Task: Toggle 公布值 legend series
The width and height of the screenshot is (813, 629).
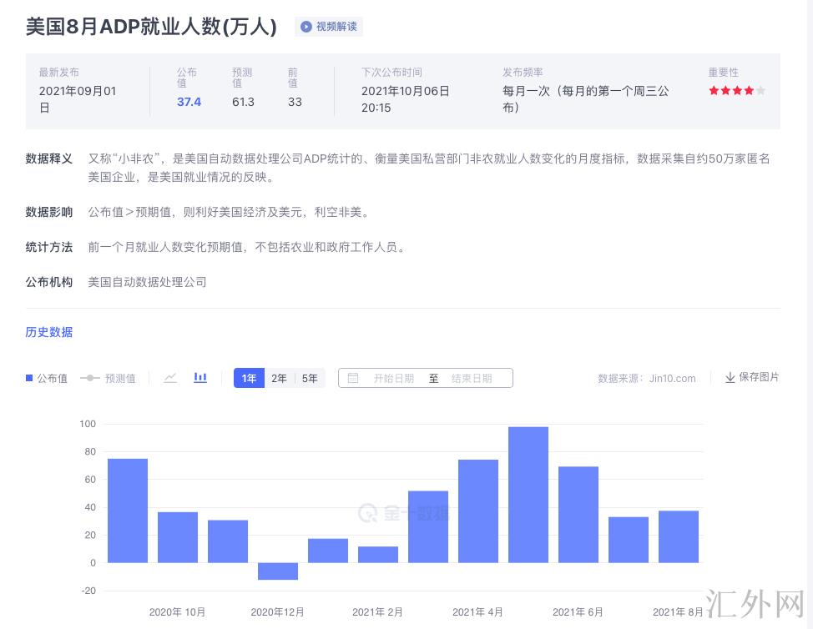Action: click(47, 378)
